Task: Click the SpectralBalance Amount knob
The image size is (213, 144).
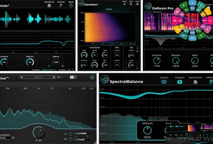Action: tap(147, 131)
